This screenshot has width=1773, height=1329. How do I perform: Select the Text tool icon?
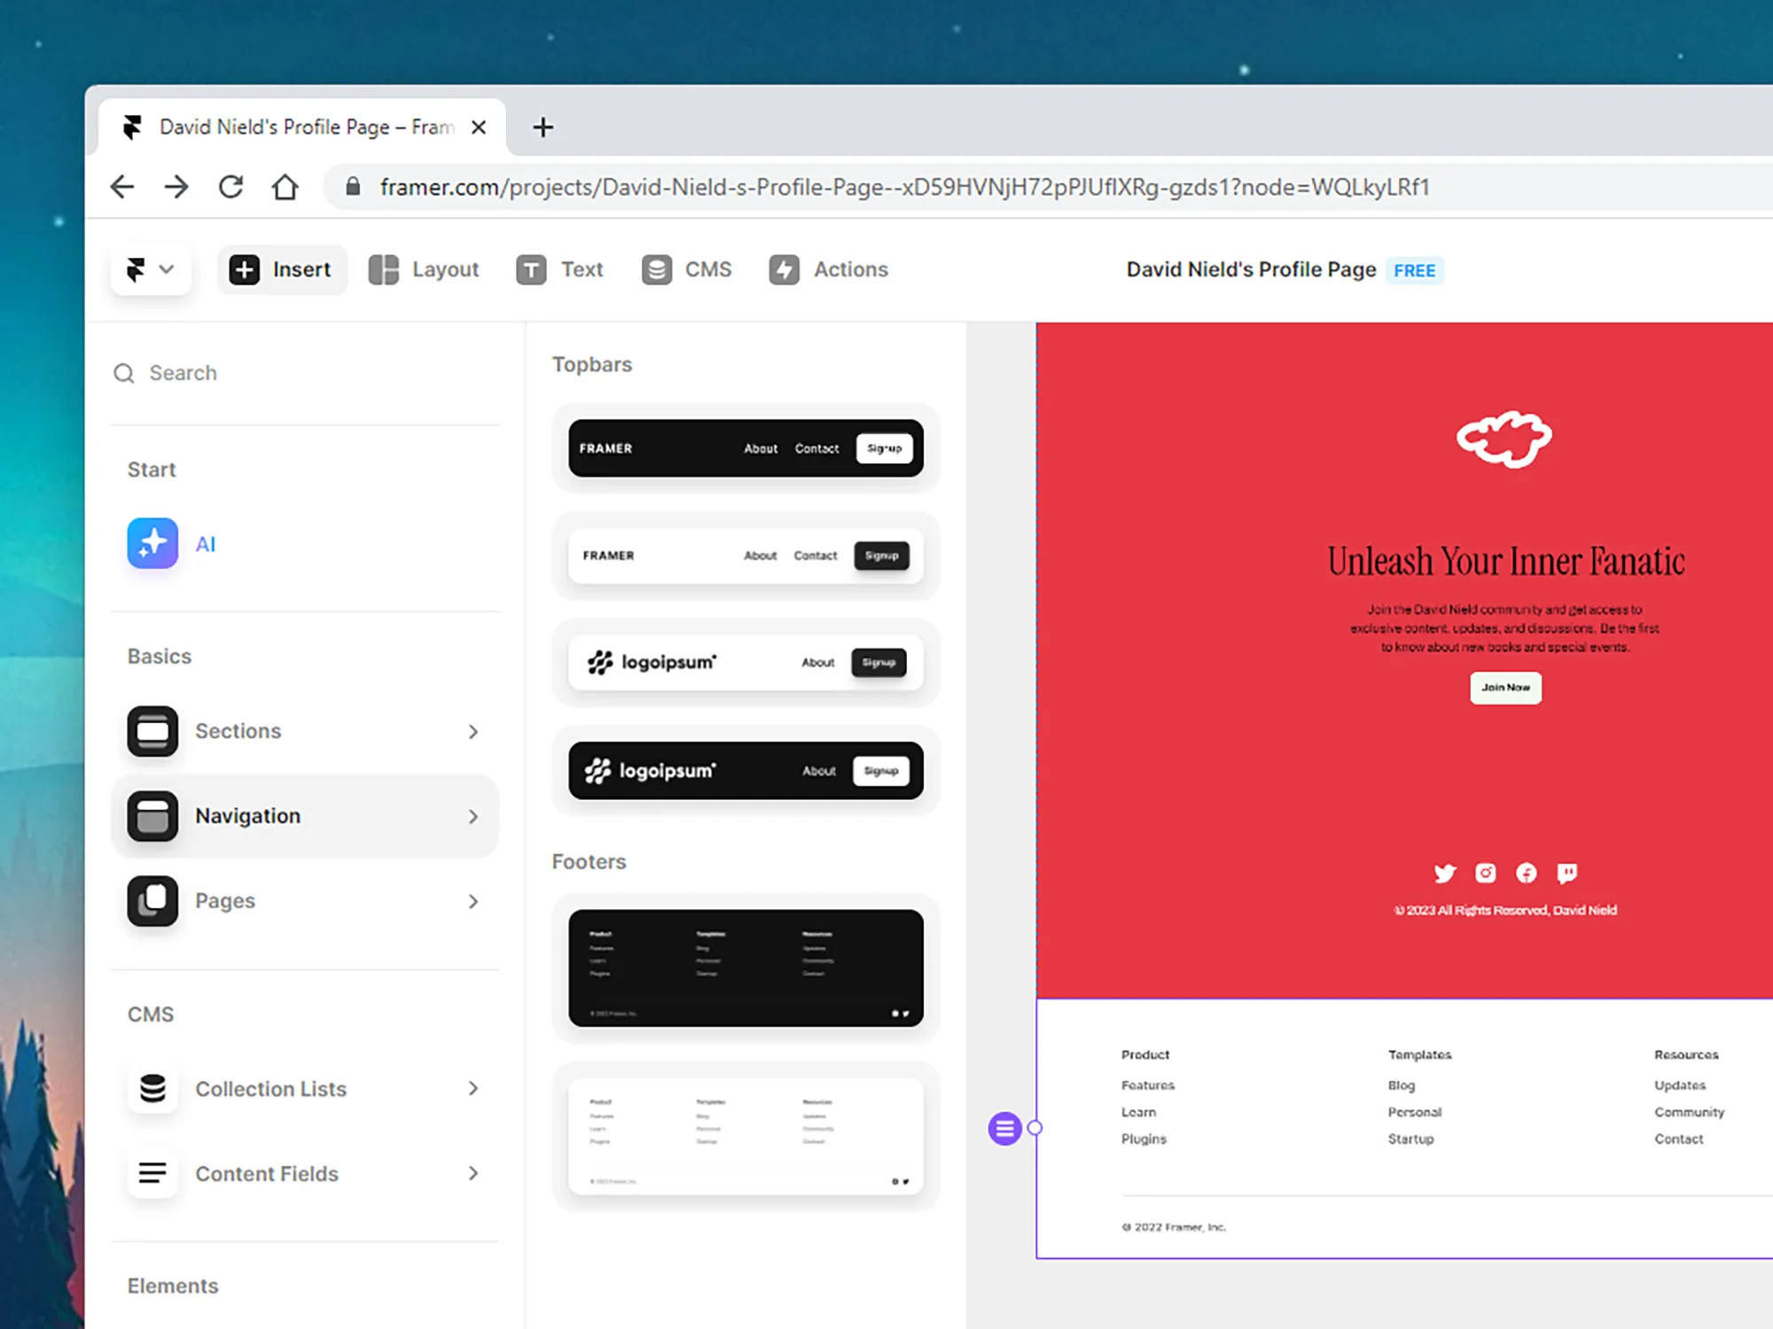530,269
